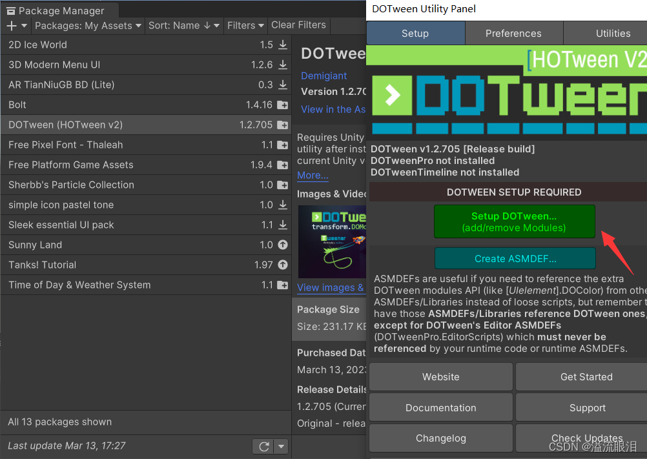Click update icon for Tanks! Tutorial
The image size is (647, 459).
283,265
